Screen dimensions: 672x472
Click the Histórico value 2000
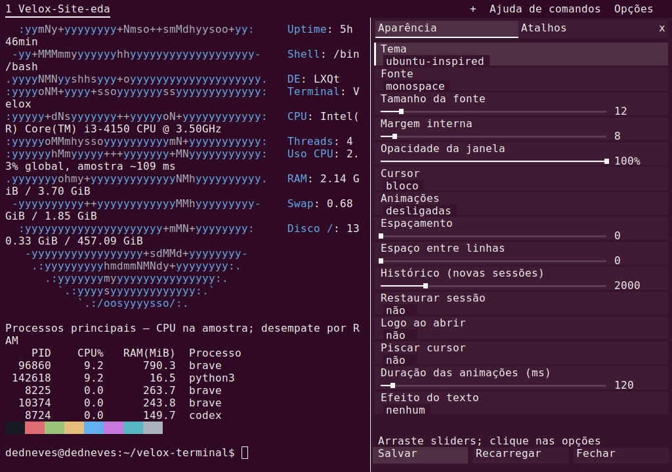coord(627,285)
